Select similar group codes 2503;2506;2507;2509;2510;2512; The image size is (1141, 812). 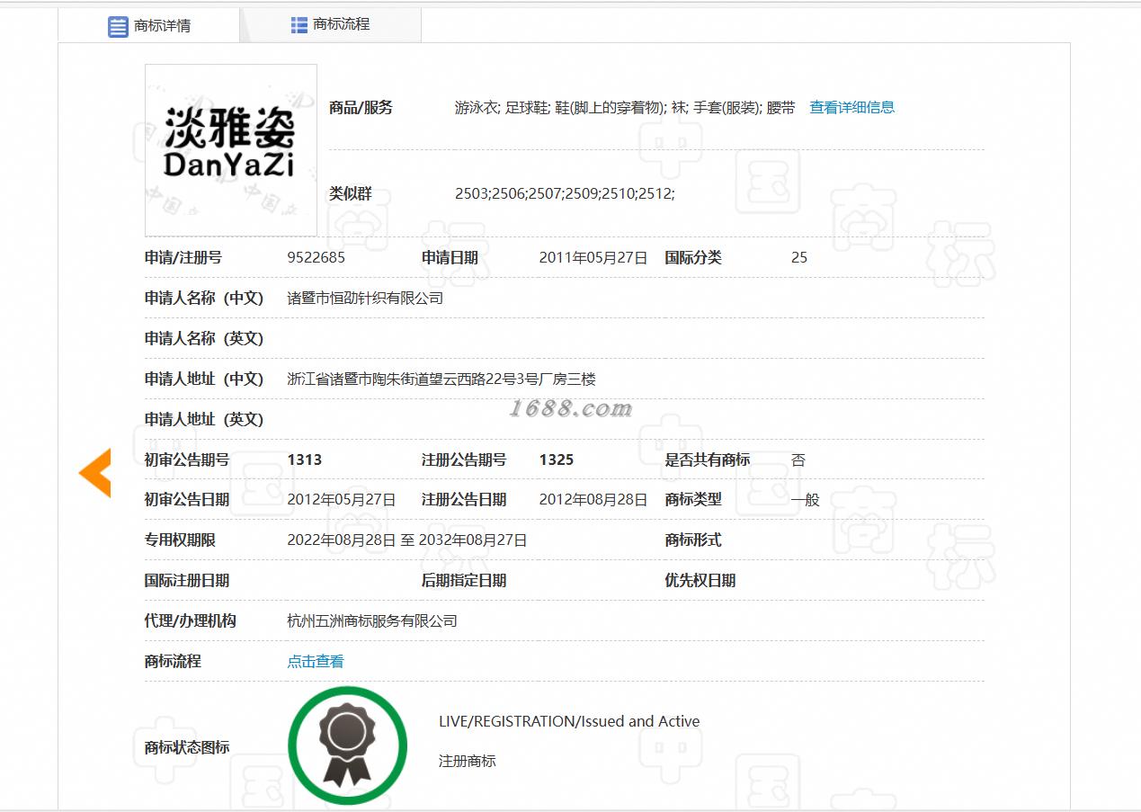click(x=565, y=193)
